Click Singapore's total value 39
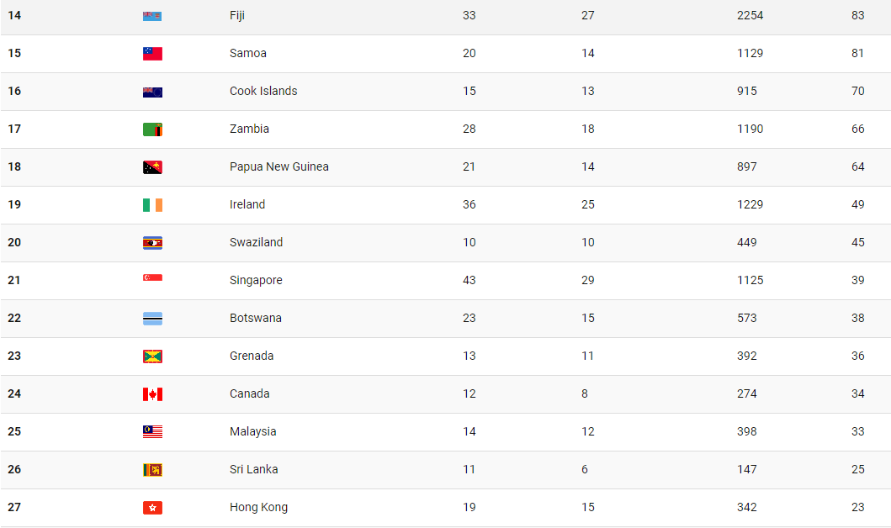891x528 pixels. pos(858,281)
